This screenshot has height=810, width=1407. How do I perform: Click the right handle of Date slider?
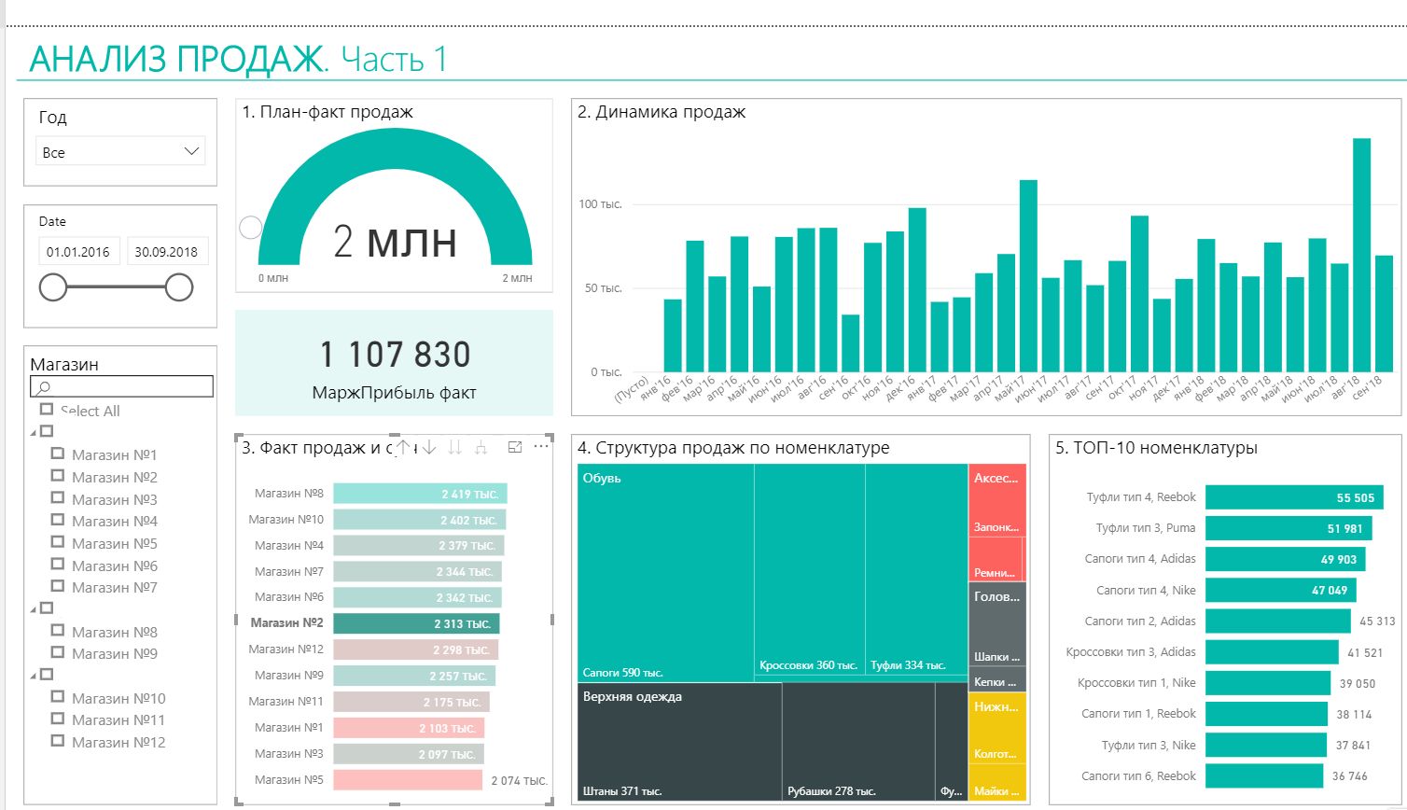point(179,287)
